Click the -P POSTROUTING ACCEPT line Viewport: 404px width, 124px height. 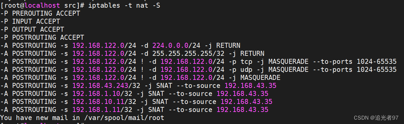tap(42, 37)
